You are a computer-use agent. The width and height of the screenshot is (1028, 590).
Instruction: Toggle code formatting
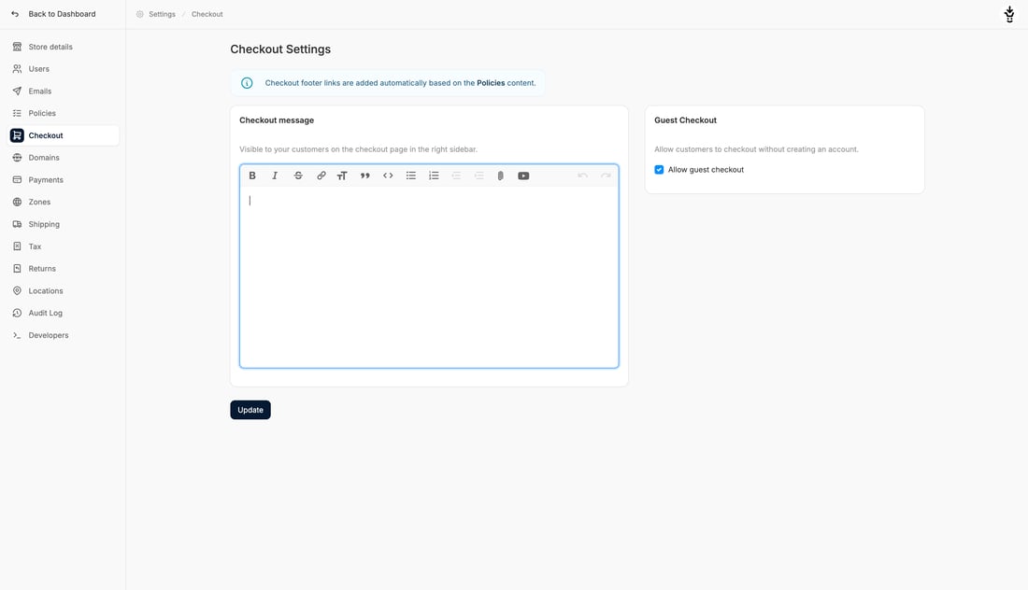(388, 176)
